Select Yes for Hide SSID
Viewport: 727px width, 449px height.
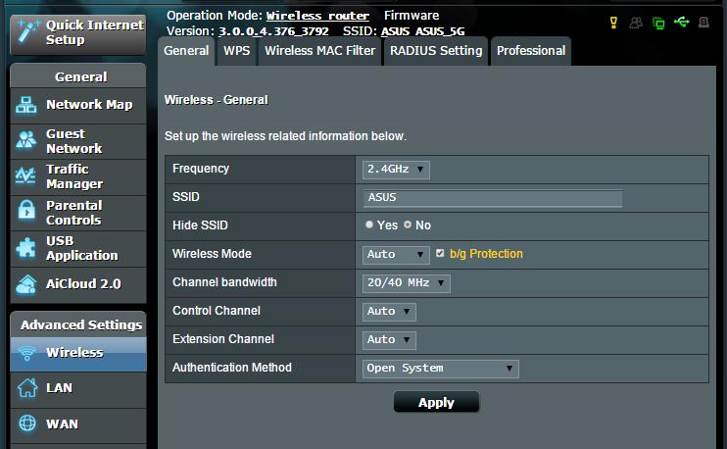pos(369,224)
